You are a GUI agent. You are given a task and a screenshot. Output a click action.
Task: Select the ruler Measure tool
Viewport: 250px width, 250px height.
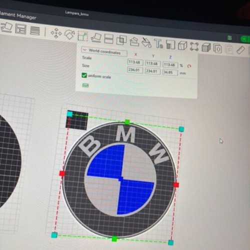tap(240, 49)
